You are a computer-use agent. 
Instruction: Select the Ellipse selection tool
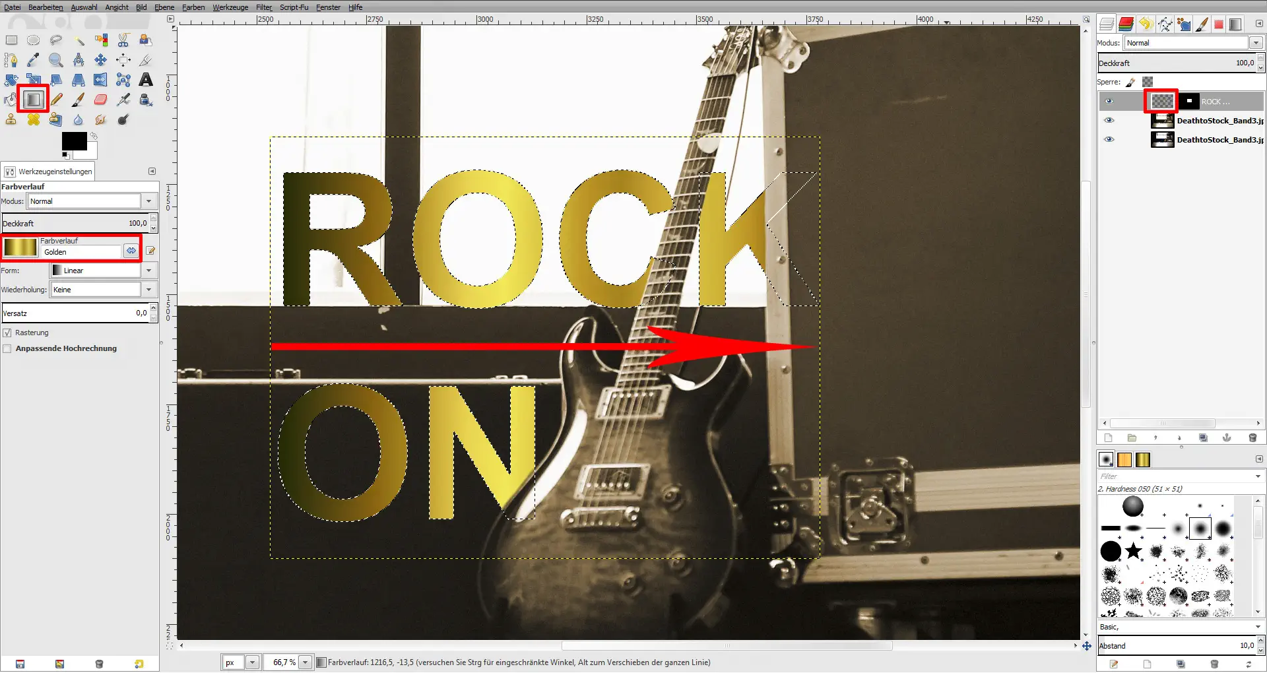[x=34, y=40]
